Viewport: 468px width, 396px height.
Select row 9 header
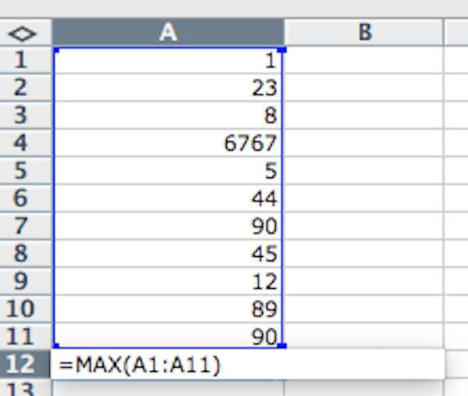click(x=26, y=281)
